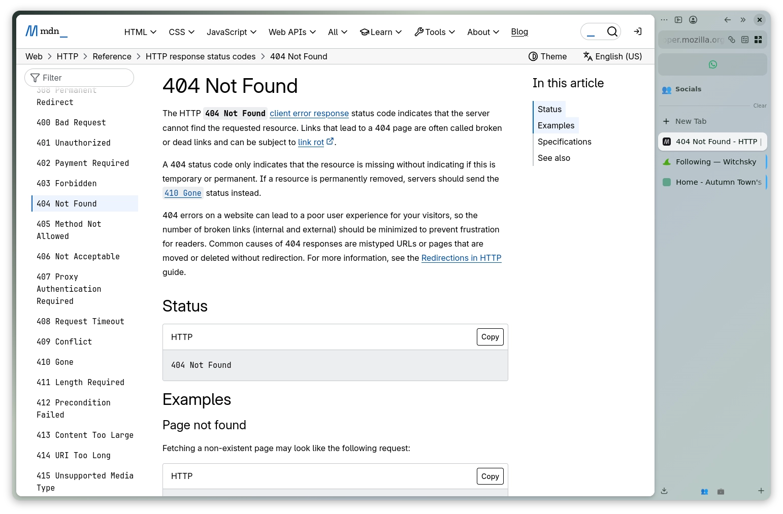The image size is (783, 514).
Task: Click the log in arrow icon
Action: pos(638,31)
